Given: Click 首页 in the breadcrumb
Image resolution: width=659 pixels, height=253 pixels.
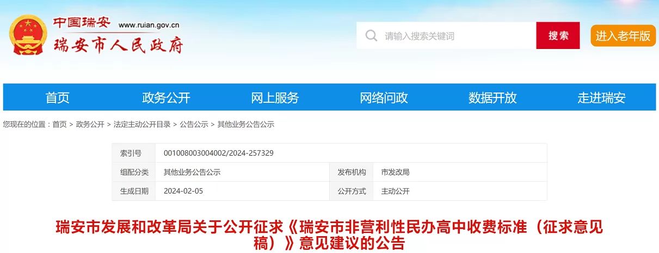Looking at the screenshot, I should click(x=59, y=125).
